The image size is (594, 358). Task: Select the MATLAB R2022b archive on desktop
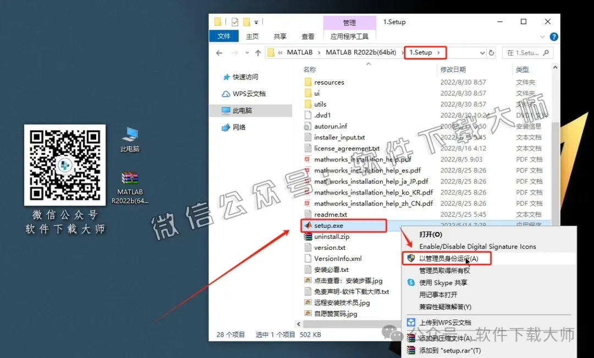pyautogui.click(x=130, y=188)
